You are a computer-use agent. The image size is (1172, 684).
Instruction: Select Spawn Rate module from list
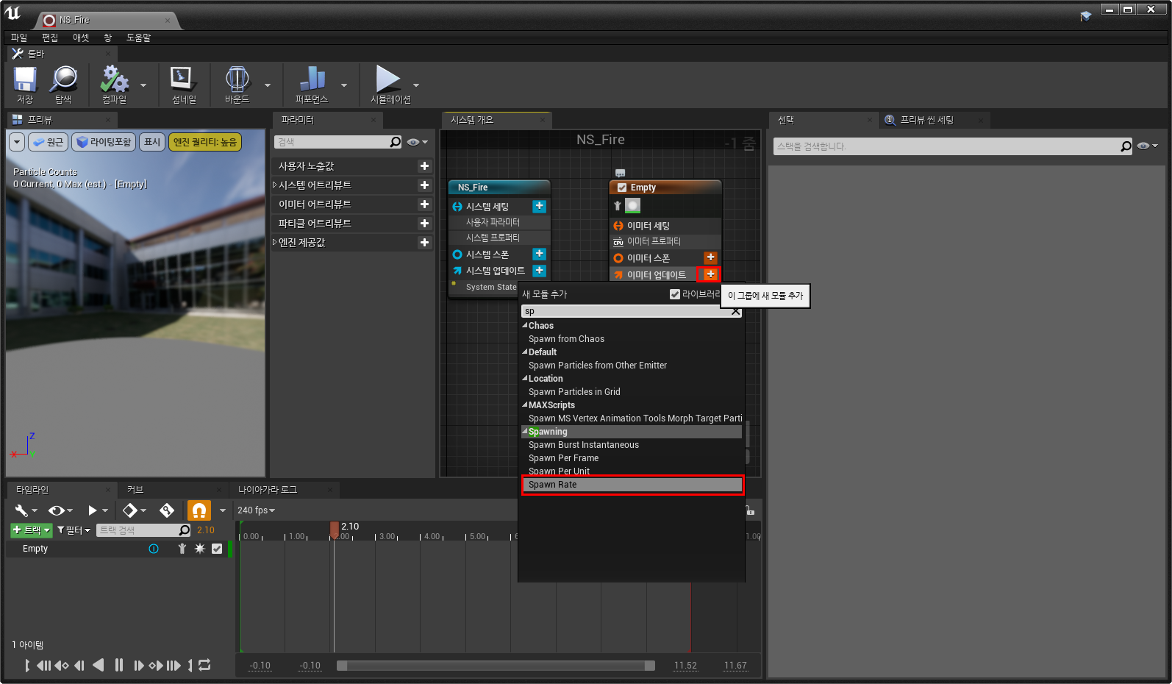[x=632, y=485]
